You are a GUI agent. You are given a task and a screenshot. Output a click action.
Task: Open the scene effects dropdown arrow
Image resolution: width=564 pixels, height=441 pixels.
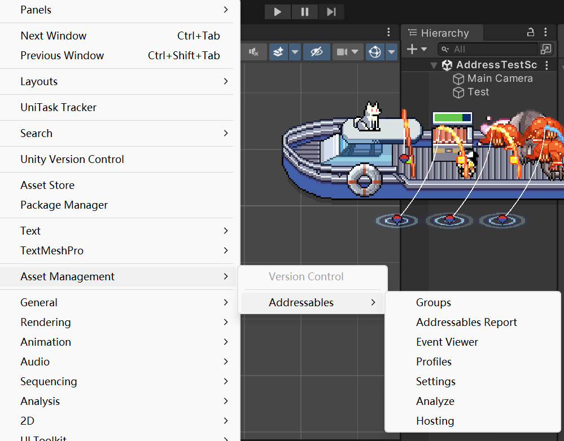(295, 52)
